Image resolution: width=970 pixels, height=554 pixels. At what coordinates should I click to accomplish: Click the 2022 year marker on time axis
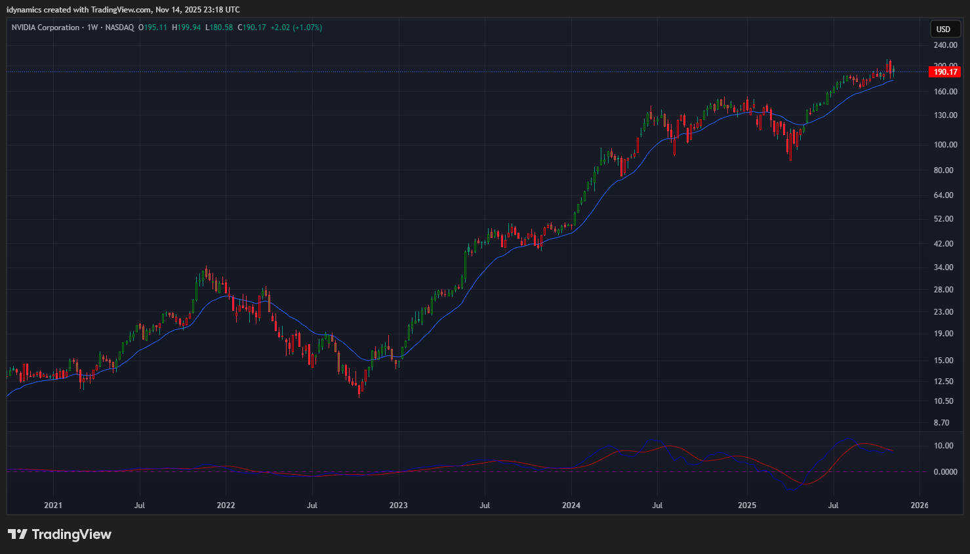point(226,505)
